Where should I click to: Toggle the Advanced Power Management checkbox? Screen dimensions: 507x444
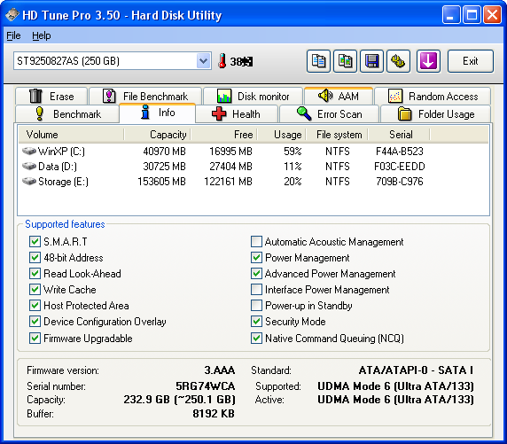pos(256,273)
